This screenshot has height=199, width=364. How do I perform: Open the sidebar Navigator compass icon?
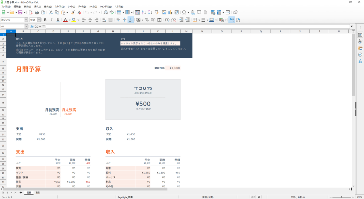click(360, 55)
